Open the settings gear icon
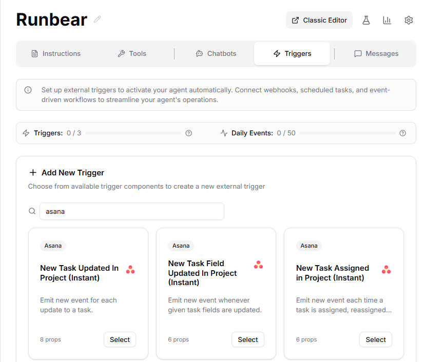Image resolution: width=424 pixels, height=362 pixels. pyautogui.click(x=409, y=21)
